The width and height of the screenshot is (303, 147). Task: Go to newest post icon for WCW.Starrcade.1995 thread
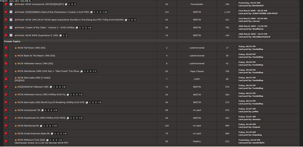pyautogui.click(x=16, y=102)
